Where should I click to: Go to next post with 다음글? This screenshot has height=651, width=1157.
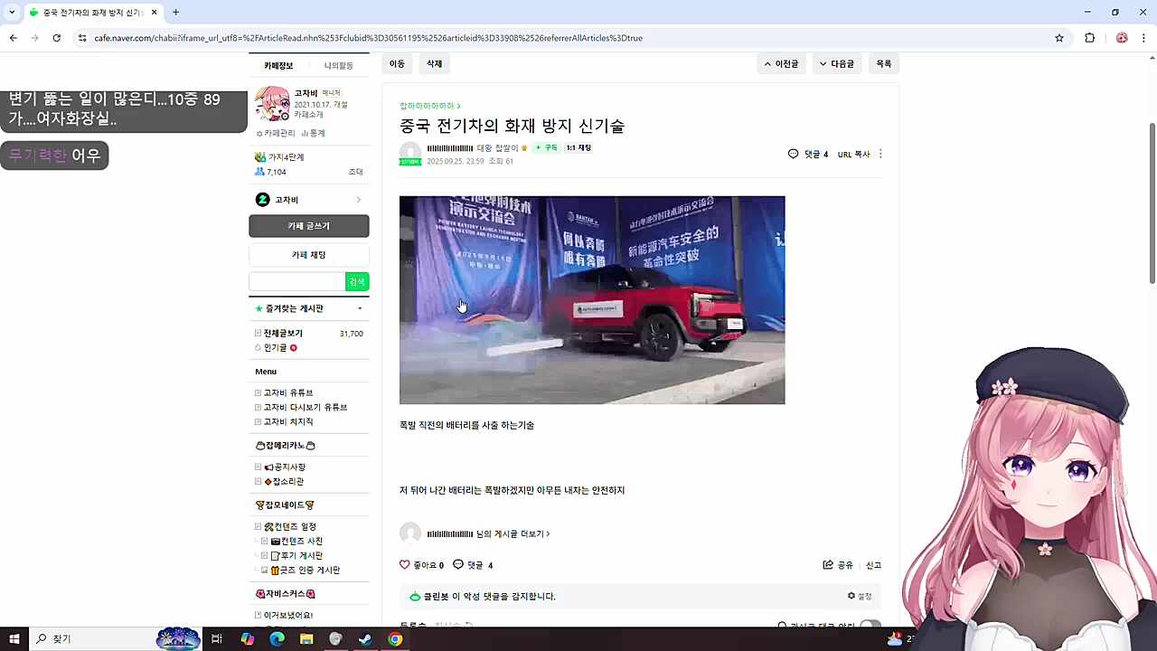click(836, 64)
